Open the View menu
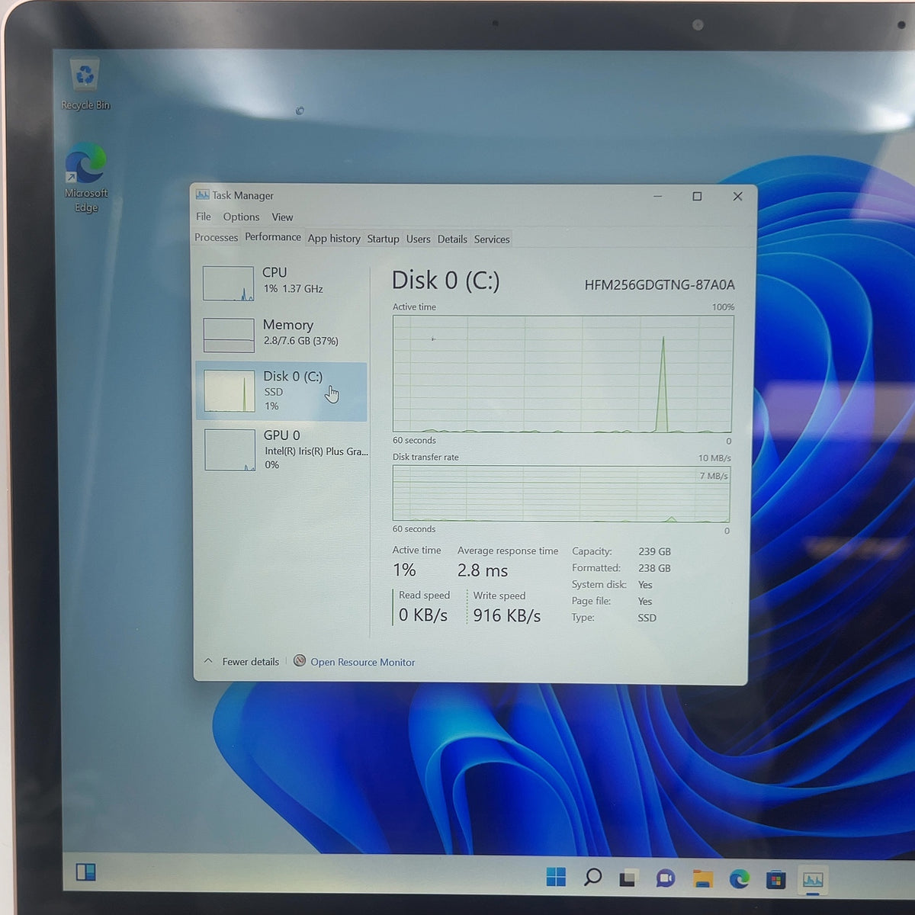 pos(282,217)
